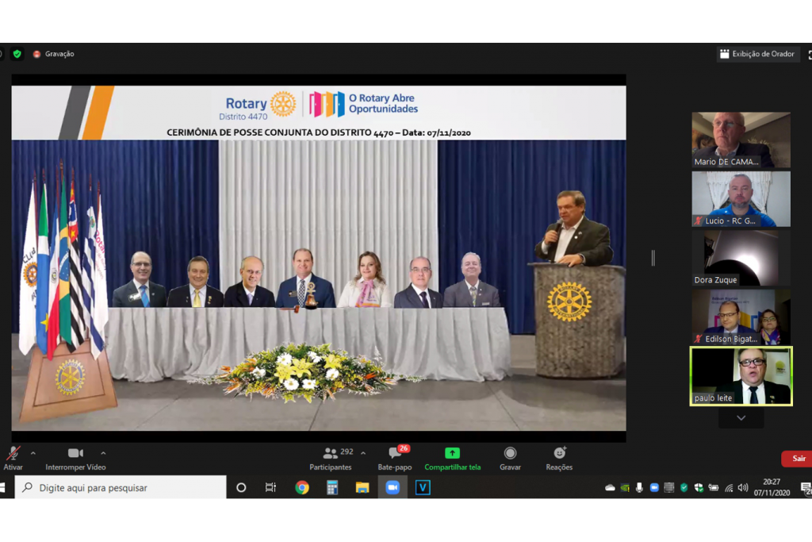
Task: Expand the arrow next to Participantes count
Action: point(363,453)
